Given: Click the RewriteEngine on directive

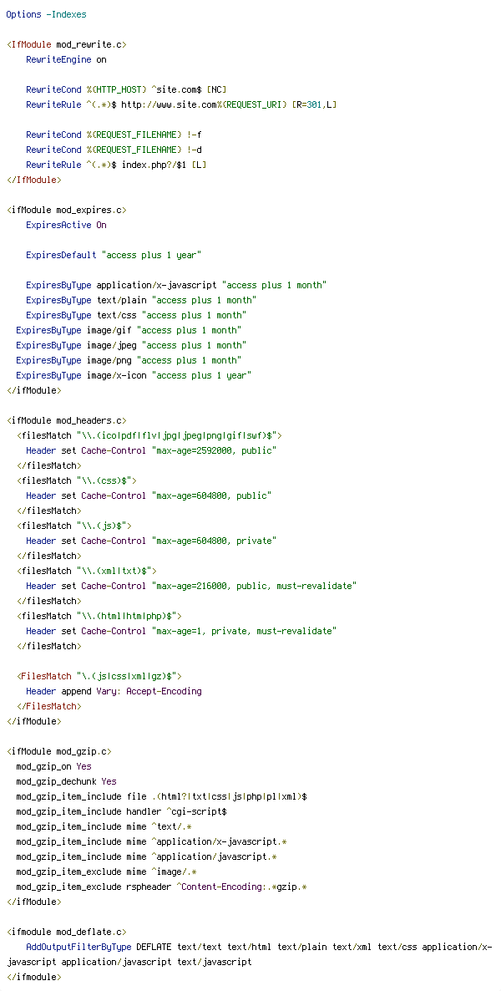Looking at the screenshot, I should point(66,59).
